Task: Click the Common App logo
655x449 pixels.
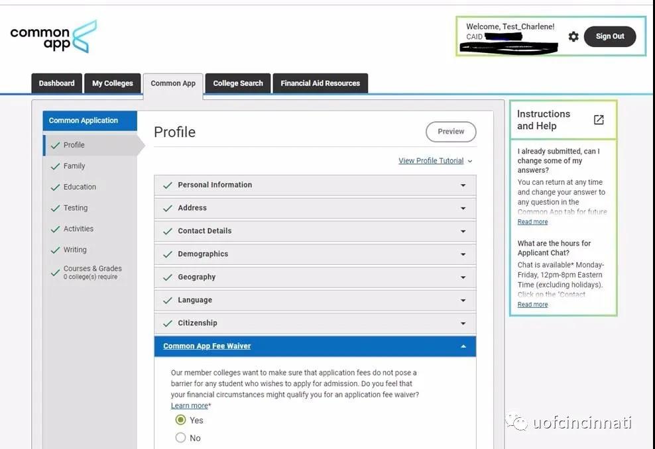Action: [54, 36]
